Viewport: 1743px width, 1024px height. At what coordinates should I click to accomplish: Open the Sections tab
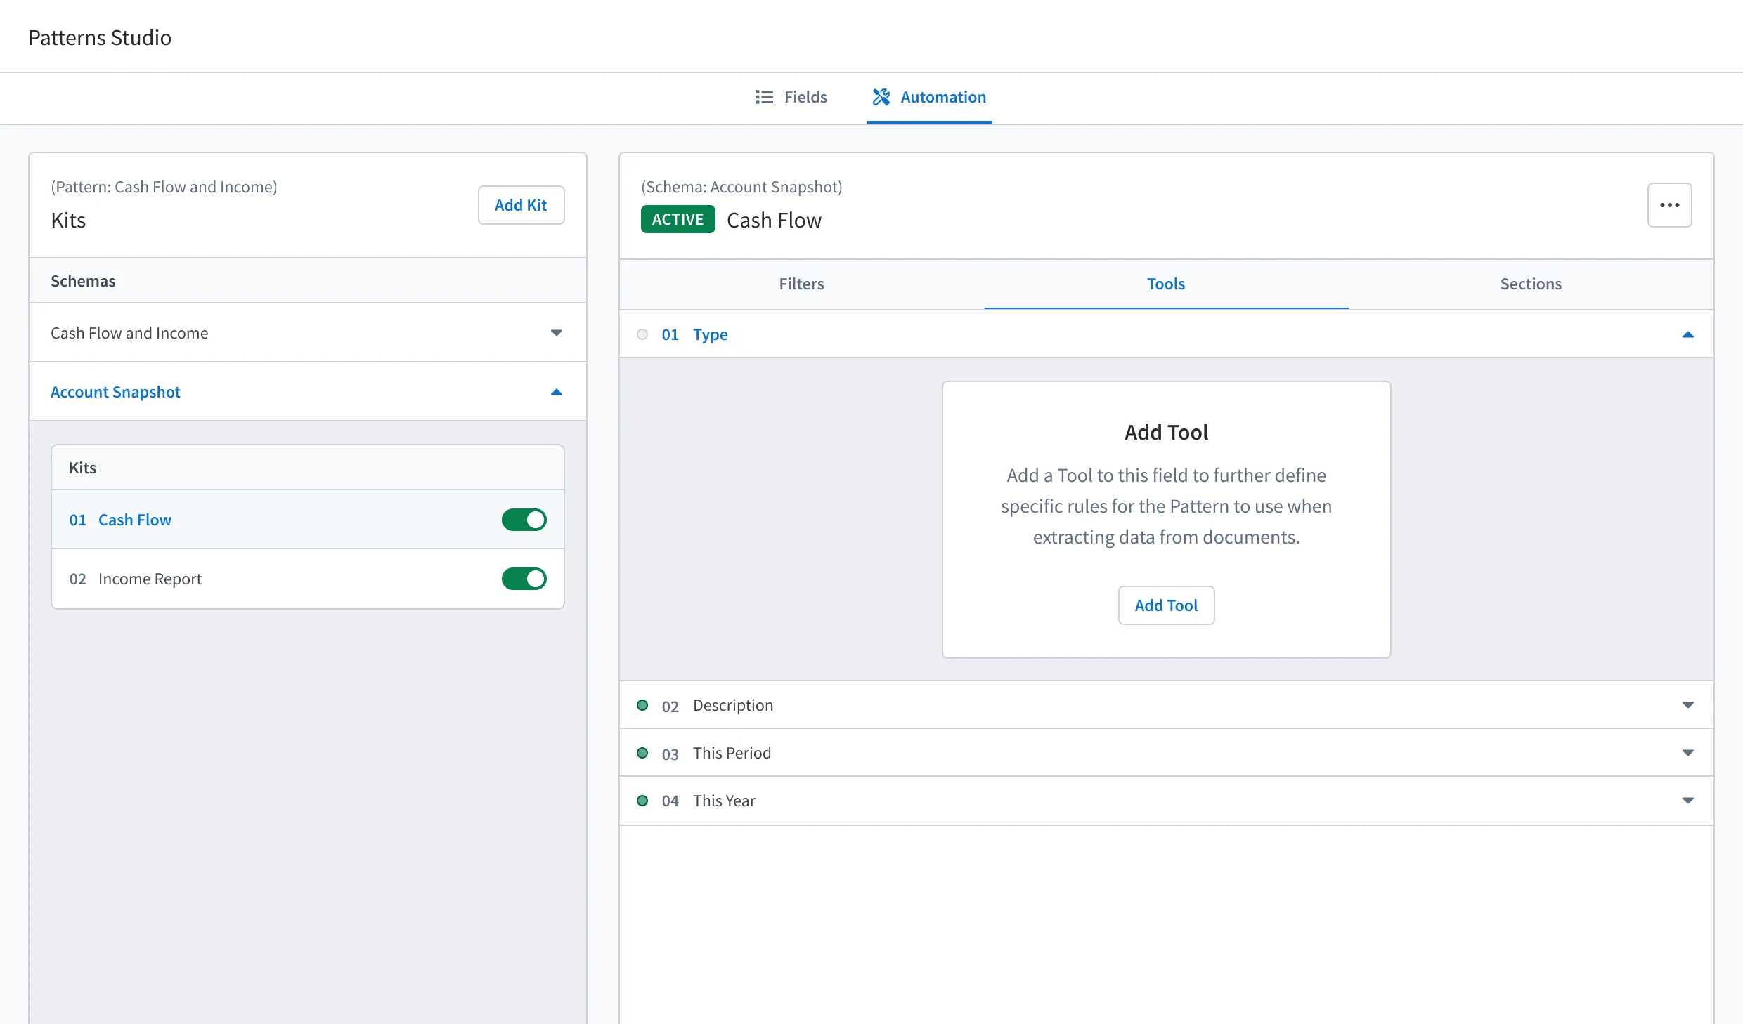click(x=1531, y=284)
